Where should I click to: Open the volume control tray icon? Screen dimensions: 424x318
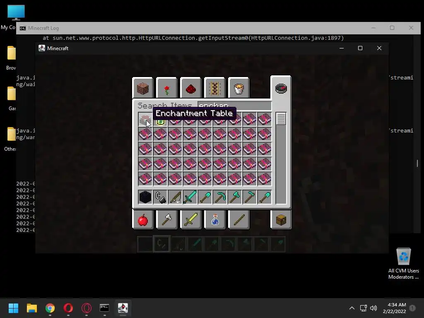373,308
